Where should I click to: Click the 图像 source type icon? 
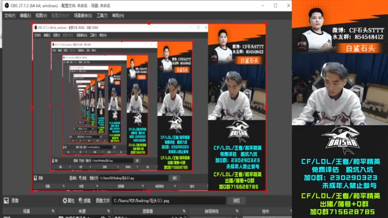coord(6,201)
